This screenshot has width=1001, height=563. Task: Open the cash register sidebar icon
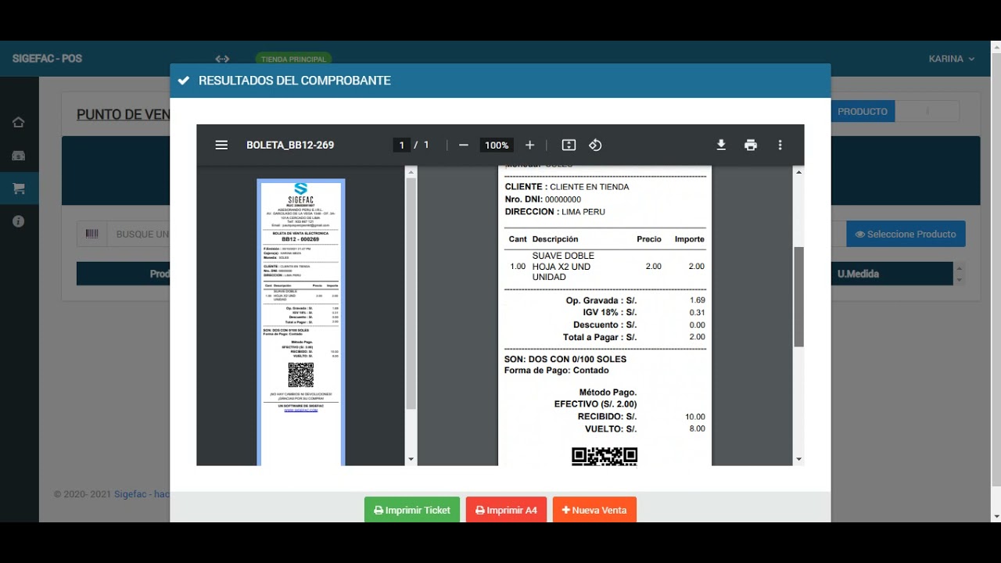19,156
